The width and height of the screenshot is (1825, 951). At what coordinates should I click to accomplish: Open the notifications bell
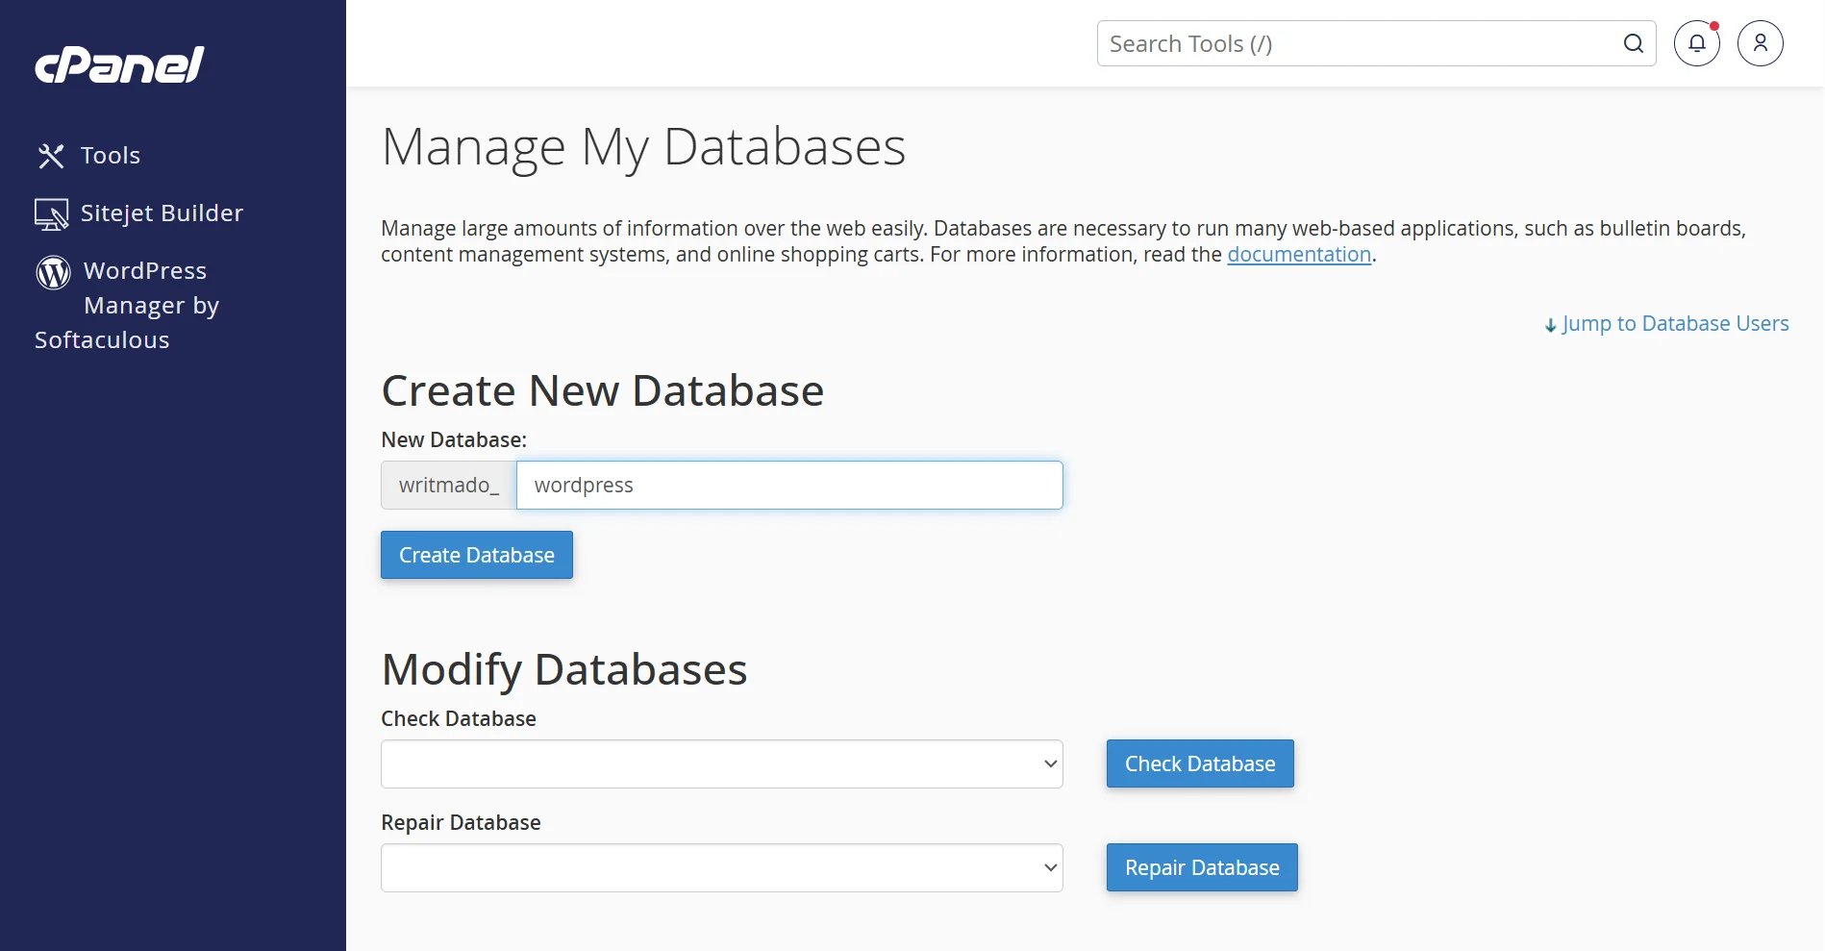point(1697,43)
